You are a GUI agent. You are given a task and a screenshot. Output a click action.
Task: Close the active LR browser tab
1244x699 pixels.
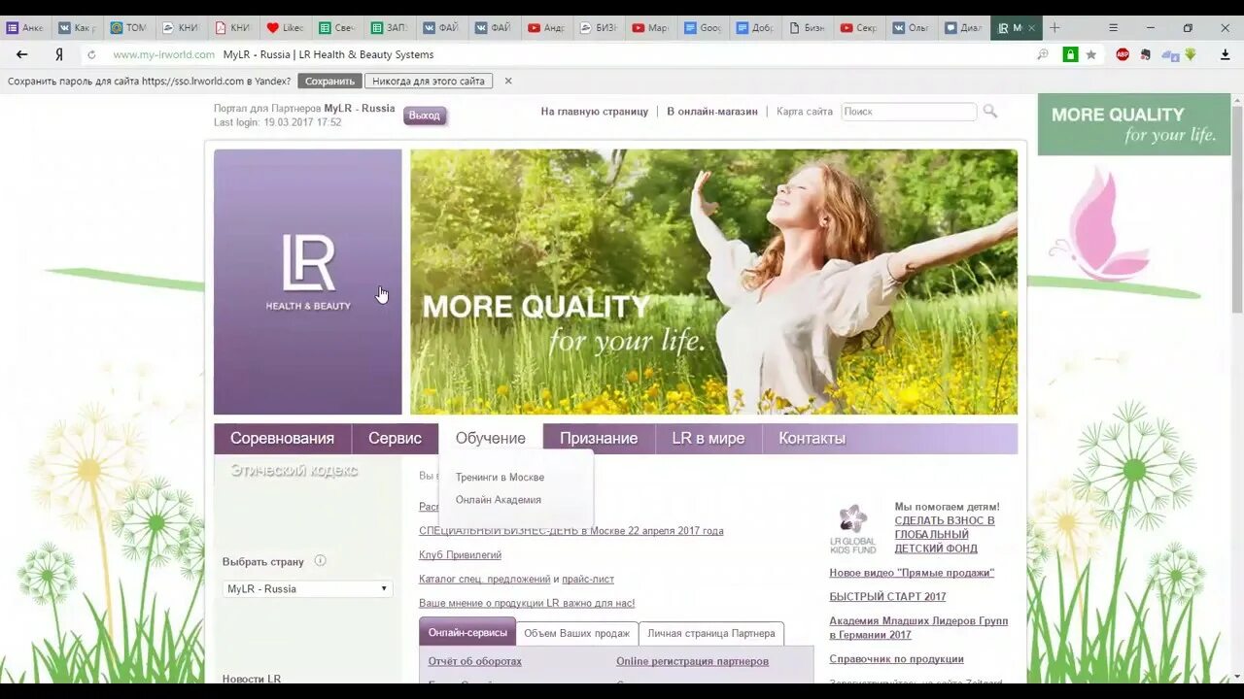tap(1032, 27)
